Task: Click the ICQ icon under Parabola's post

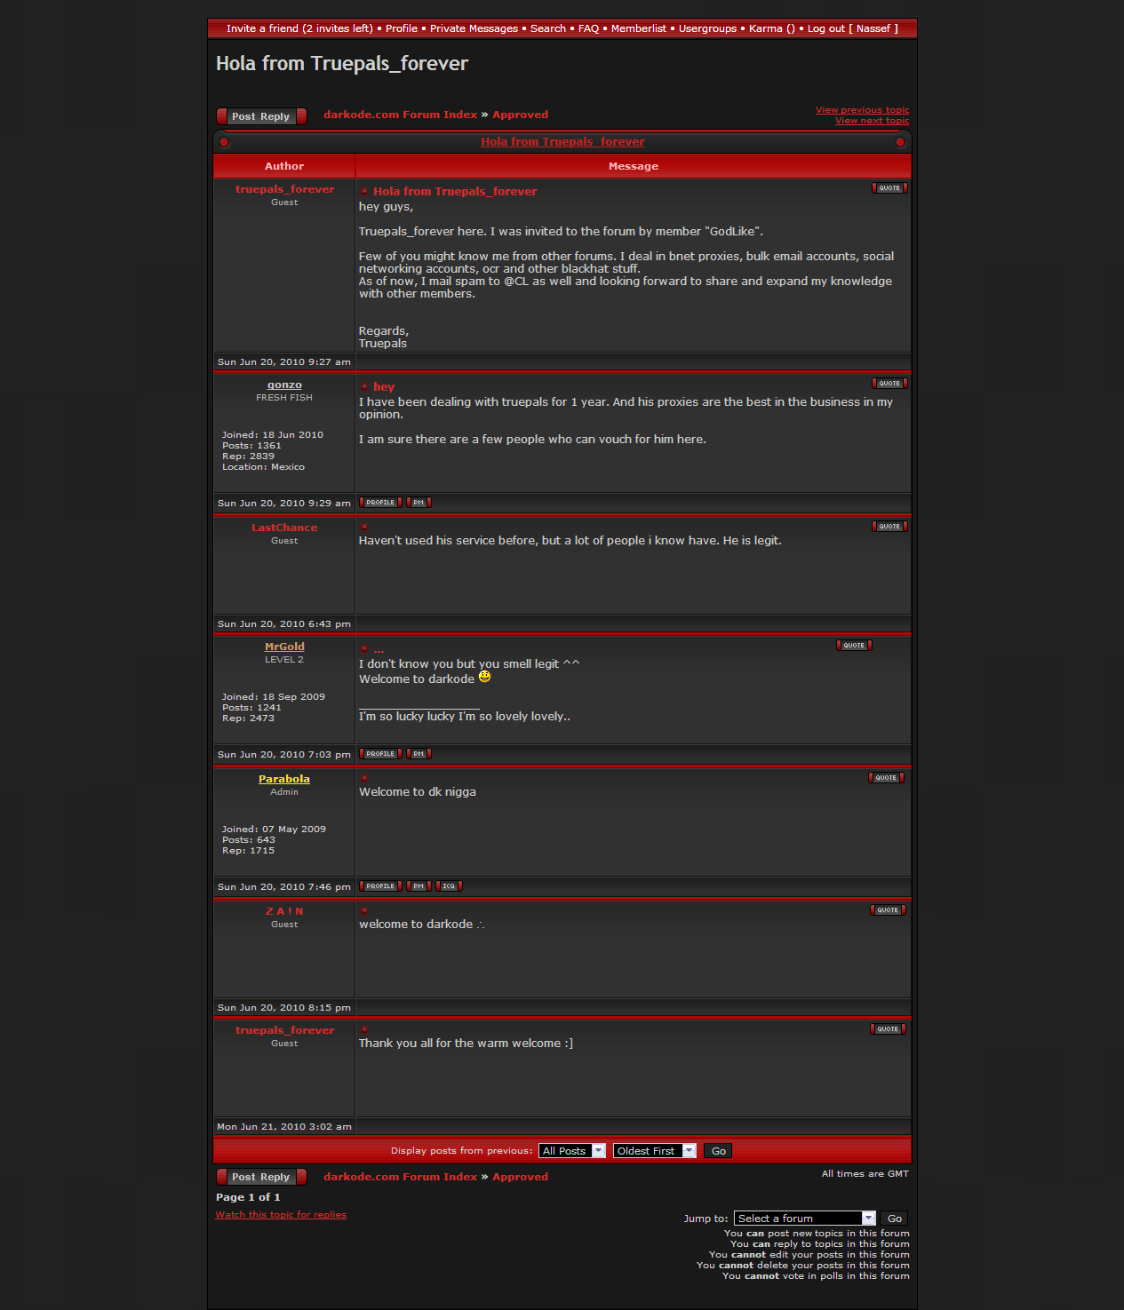Action: click(x=449, y=886)
